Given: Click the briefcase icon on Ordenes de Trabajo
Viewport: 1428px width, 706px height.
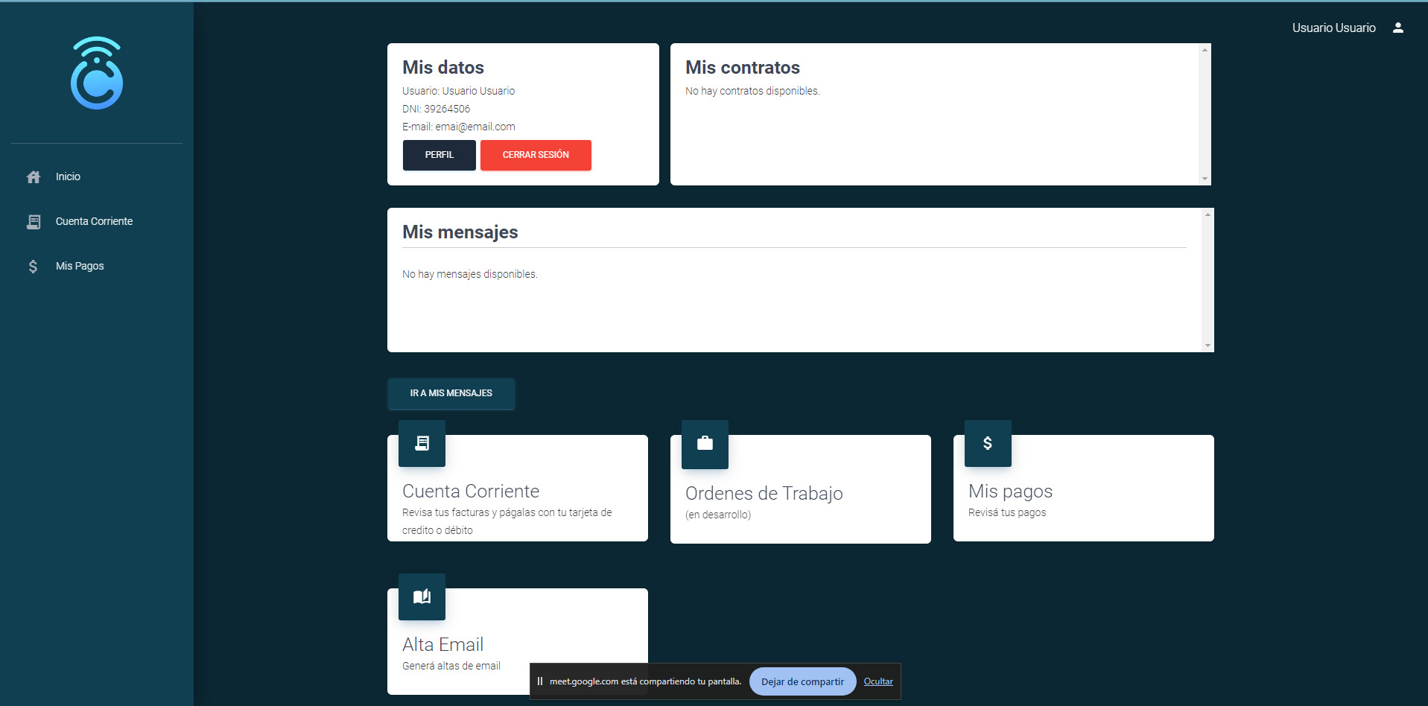Looking at the screenshot, I should (705, 444).
